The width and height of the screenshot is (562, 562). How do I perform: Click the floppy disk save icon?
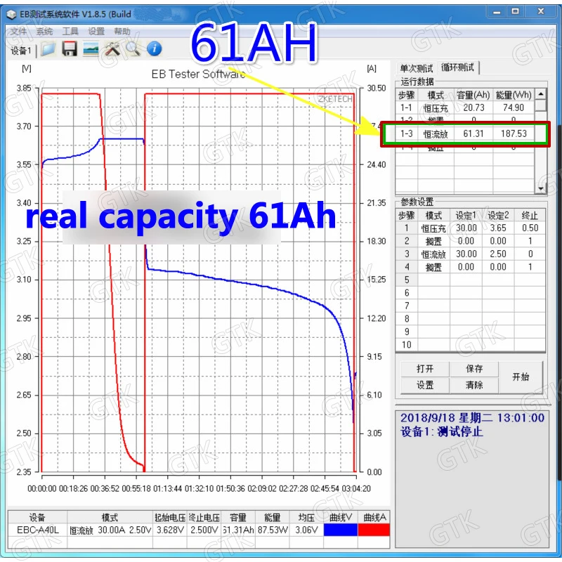pyautogui.click(x=70, y=48)
